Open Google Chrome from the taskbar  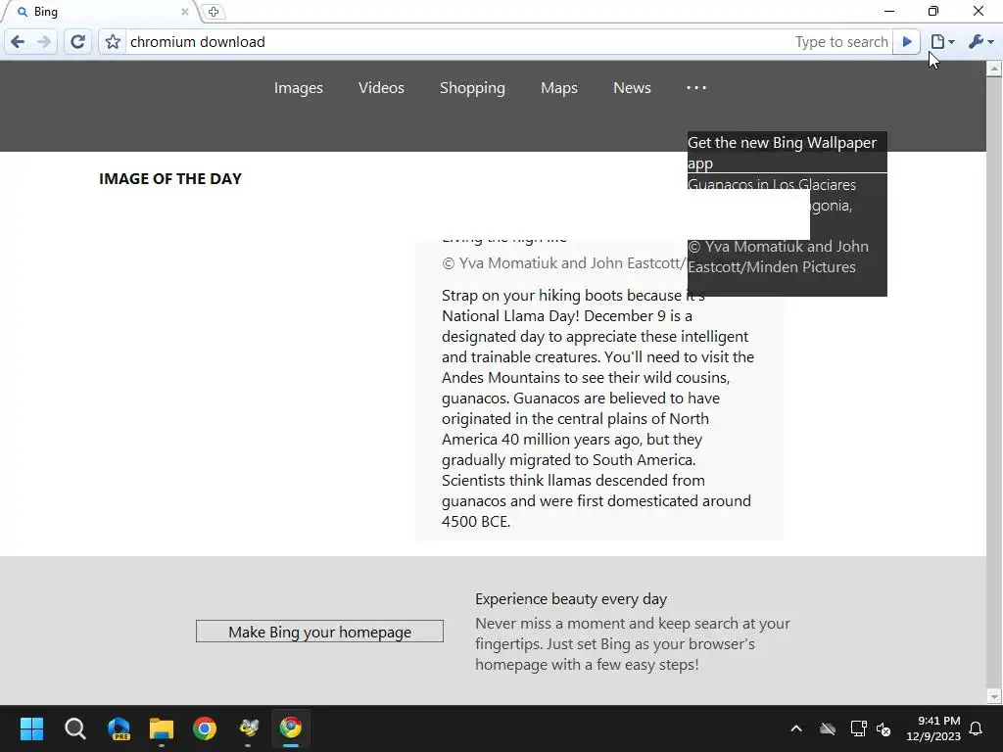point(205,728)
